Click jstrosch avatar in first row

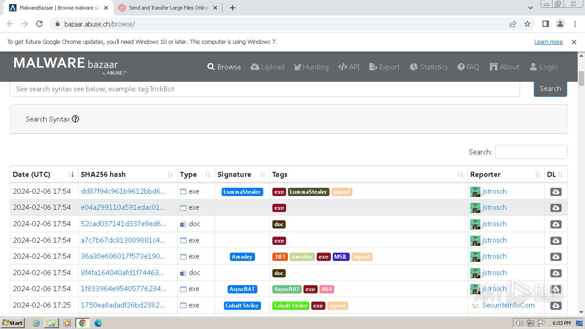tap(475, 192)
